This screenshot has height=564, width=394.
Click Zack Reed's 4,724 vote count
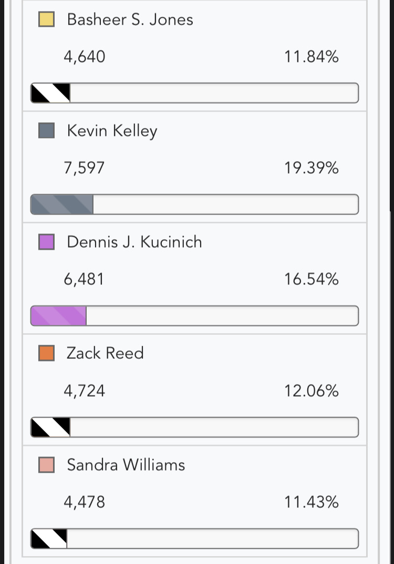pos(84,391)
